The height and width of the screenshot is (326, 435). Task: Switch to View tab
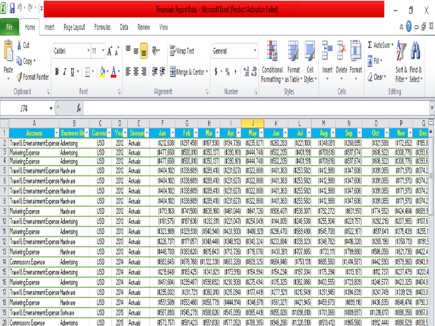164,27
